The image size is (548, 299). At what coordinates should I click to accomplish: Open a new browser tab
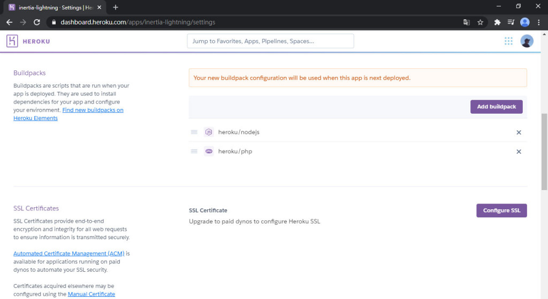tap(116, 7)
